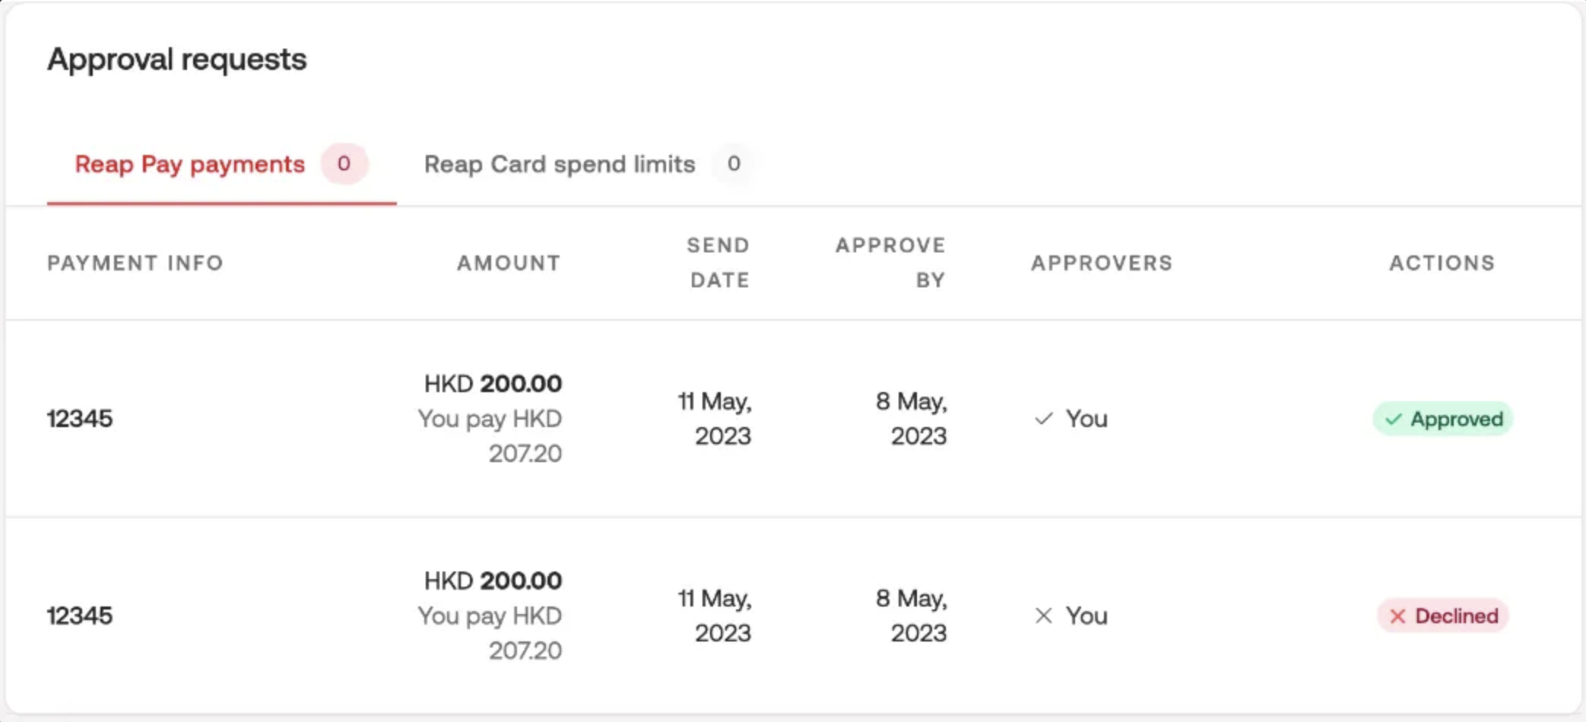Image resolution: width=1586 pixels, height=722 pixels.
Task: Click the APPROVERS column header
Action: 1102,263
